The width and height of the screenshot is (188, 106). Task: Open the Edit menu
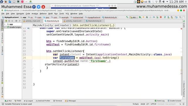[x=8, y=14]
